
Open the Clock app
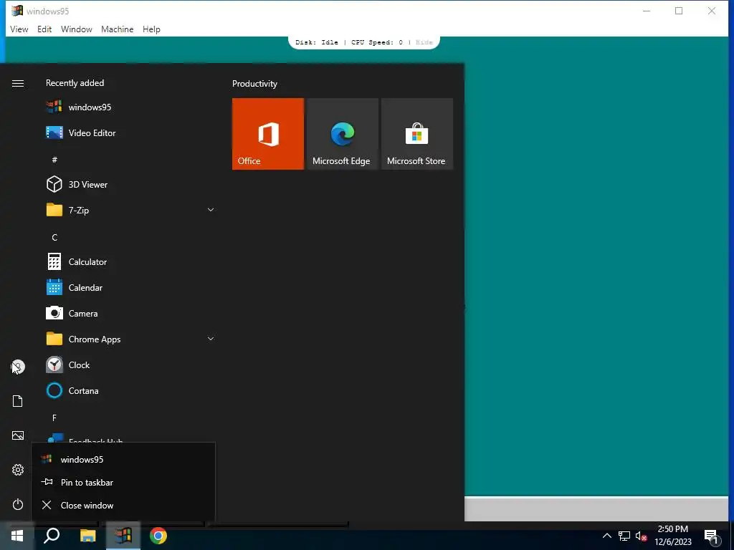click(130, 365)
